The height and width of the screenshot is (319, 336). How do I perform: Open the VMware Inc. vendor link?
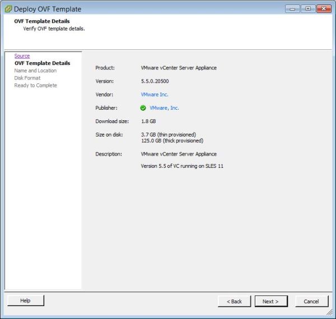155,95
